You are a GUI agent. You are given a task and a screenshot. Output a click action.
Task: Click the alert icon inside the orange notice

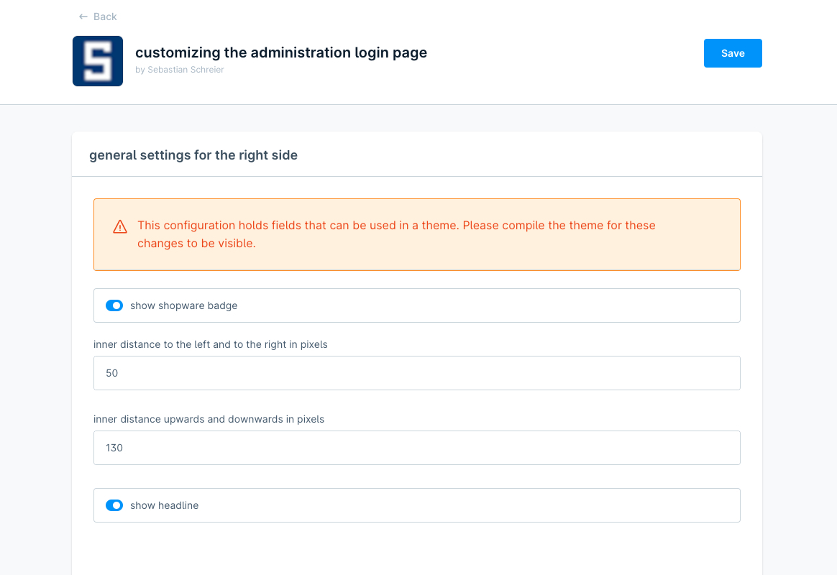point(119,226)
